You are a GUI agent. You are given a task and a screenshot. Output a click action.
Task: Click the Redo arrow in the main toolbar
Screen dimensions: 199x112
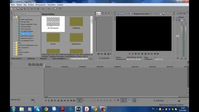(49, 9)
